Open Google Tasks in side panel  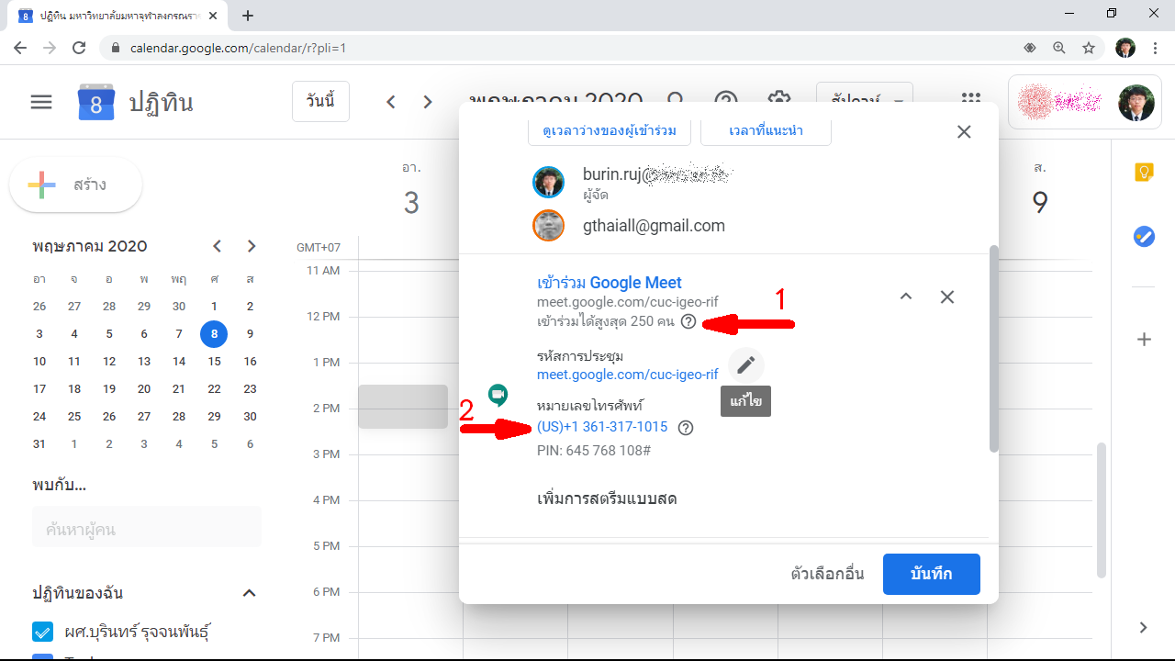[1144, 237]
